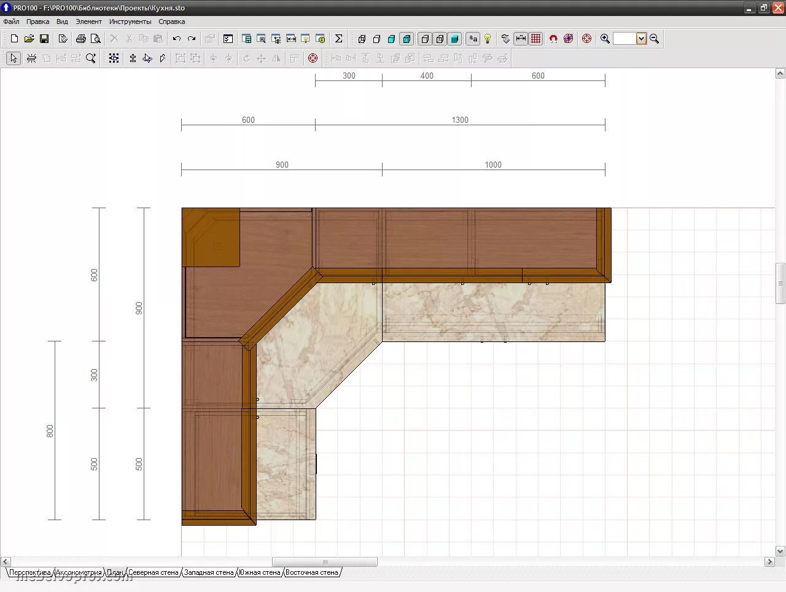Toggle the red grid display button
Screen dimensions: 786x592
point(536,39)
